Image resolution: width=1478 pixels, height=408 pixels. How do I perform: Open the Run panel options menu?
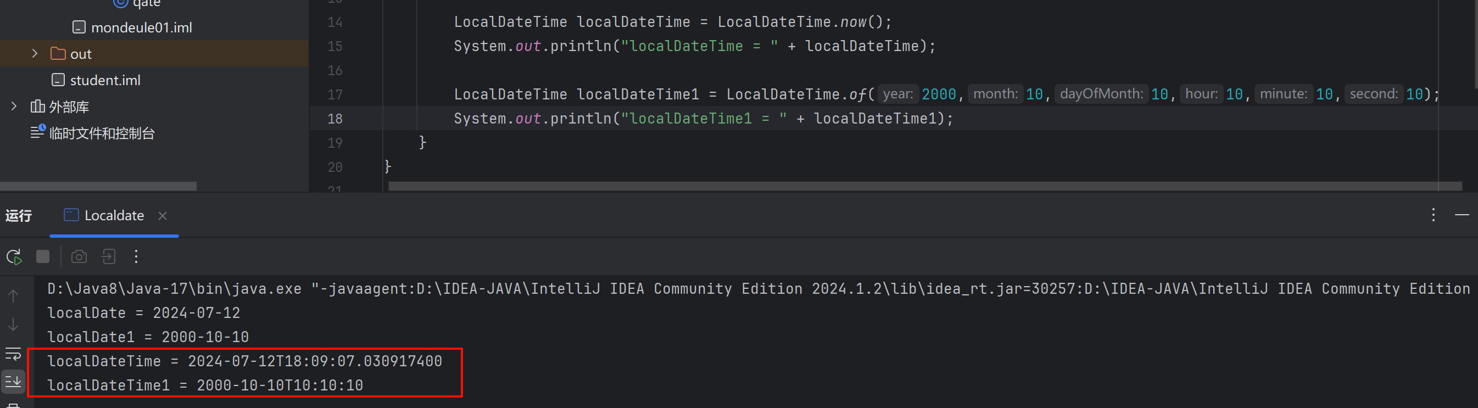[1434, 215]
